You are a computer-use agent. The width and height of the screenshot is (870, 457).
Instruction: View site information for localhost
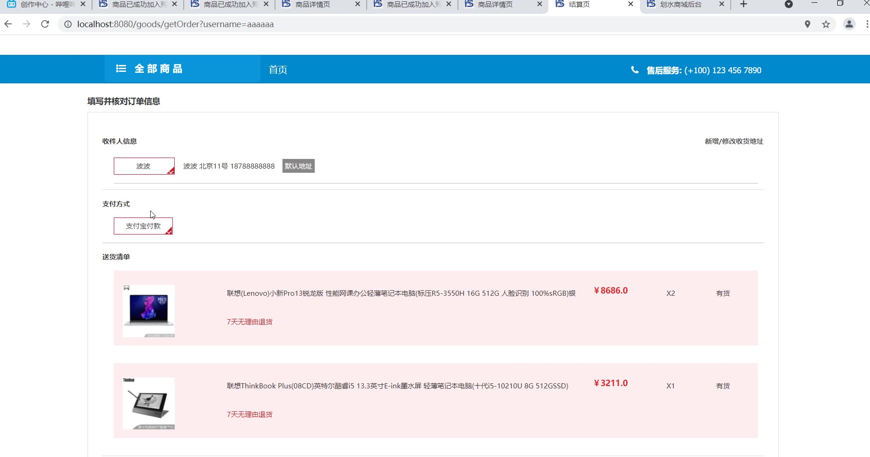(x=68, y=24)
